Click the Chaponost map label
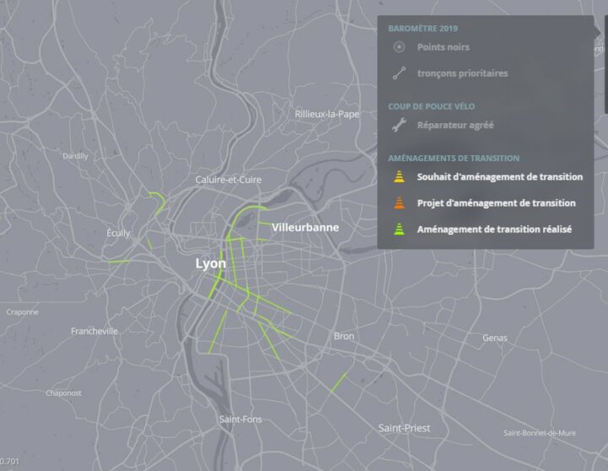 (63, 393)
